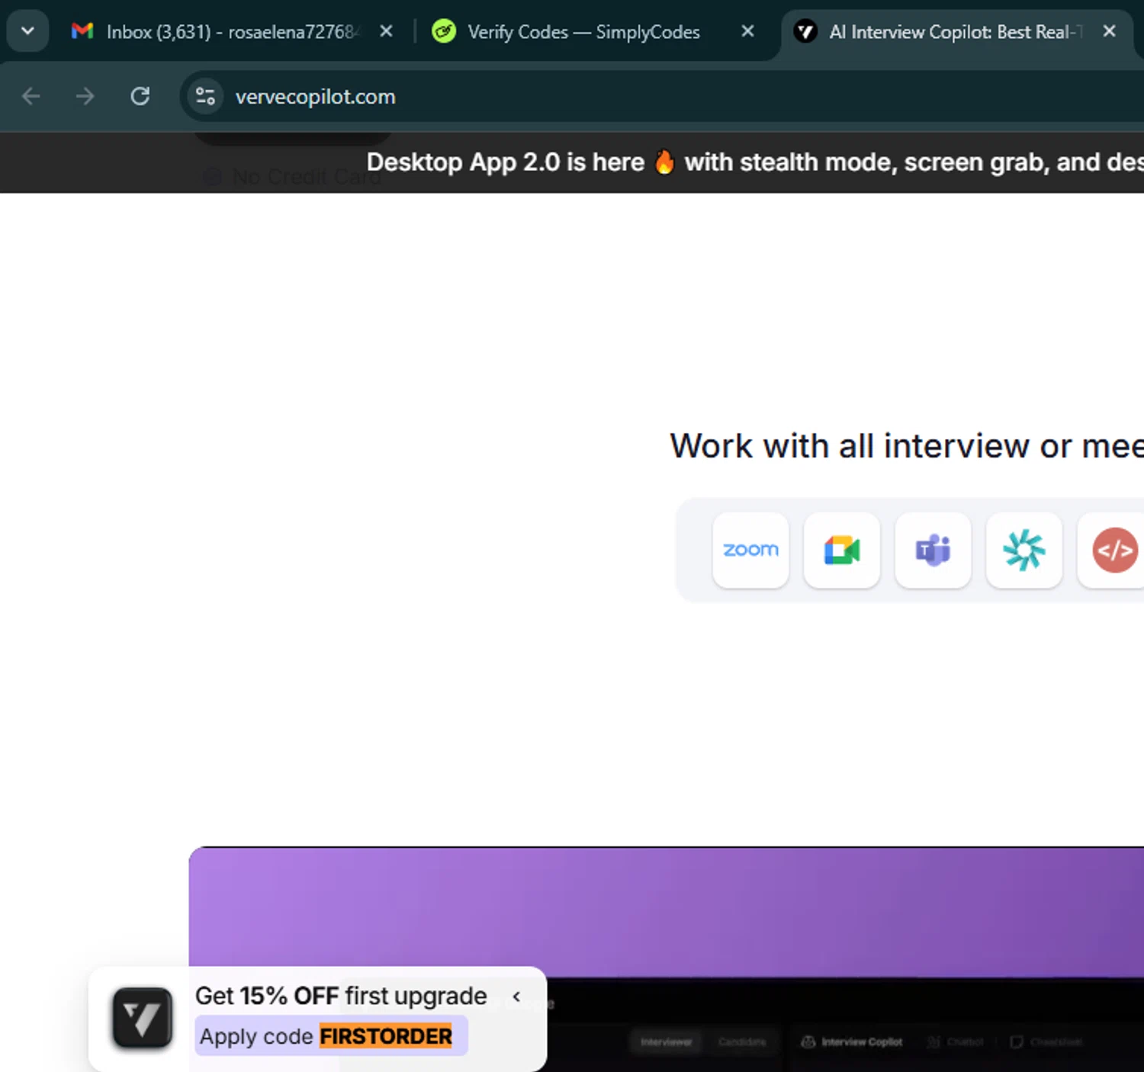Screen dimensions: 1144x1072
Task: Click the Google Meet platform icon
Action: [x=842, y=550]
